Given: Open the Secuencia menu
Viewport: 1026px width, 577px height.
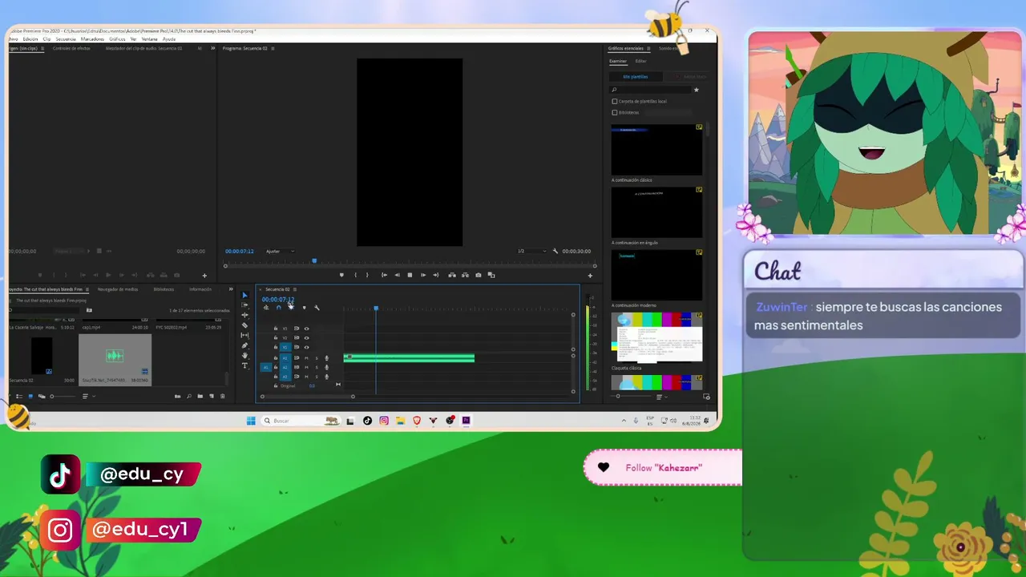Looking at the screenshot, I should click(66, 38).
